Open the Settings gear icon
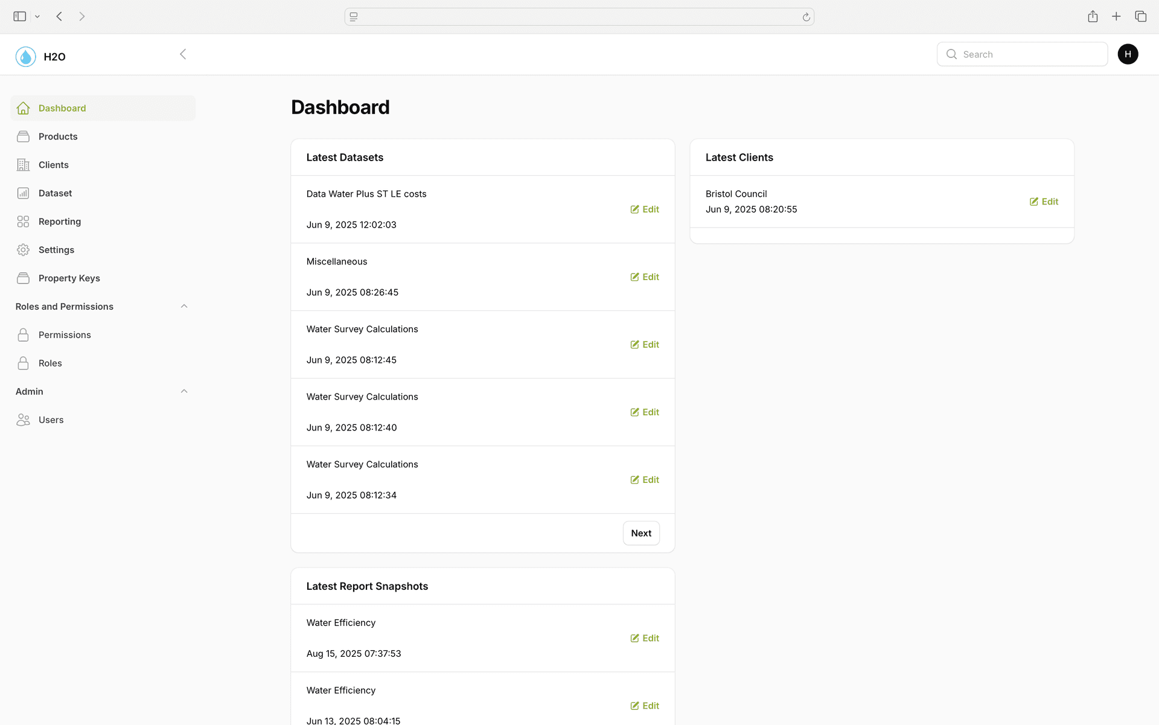The width and height of the screenshot is (1159, 725). coord(23,250)
